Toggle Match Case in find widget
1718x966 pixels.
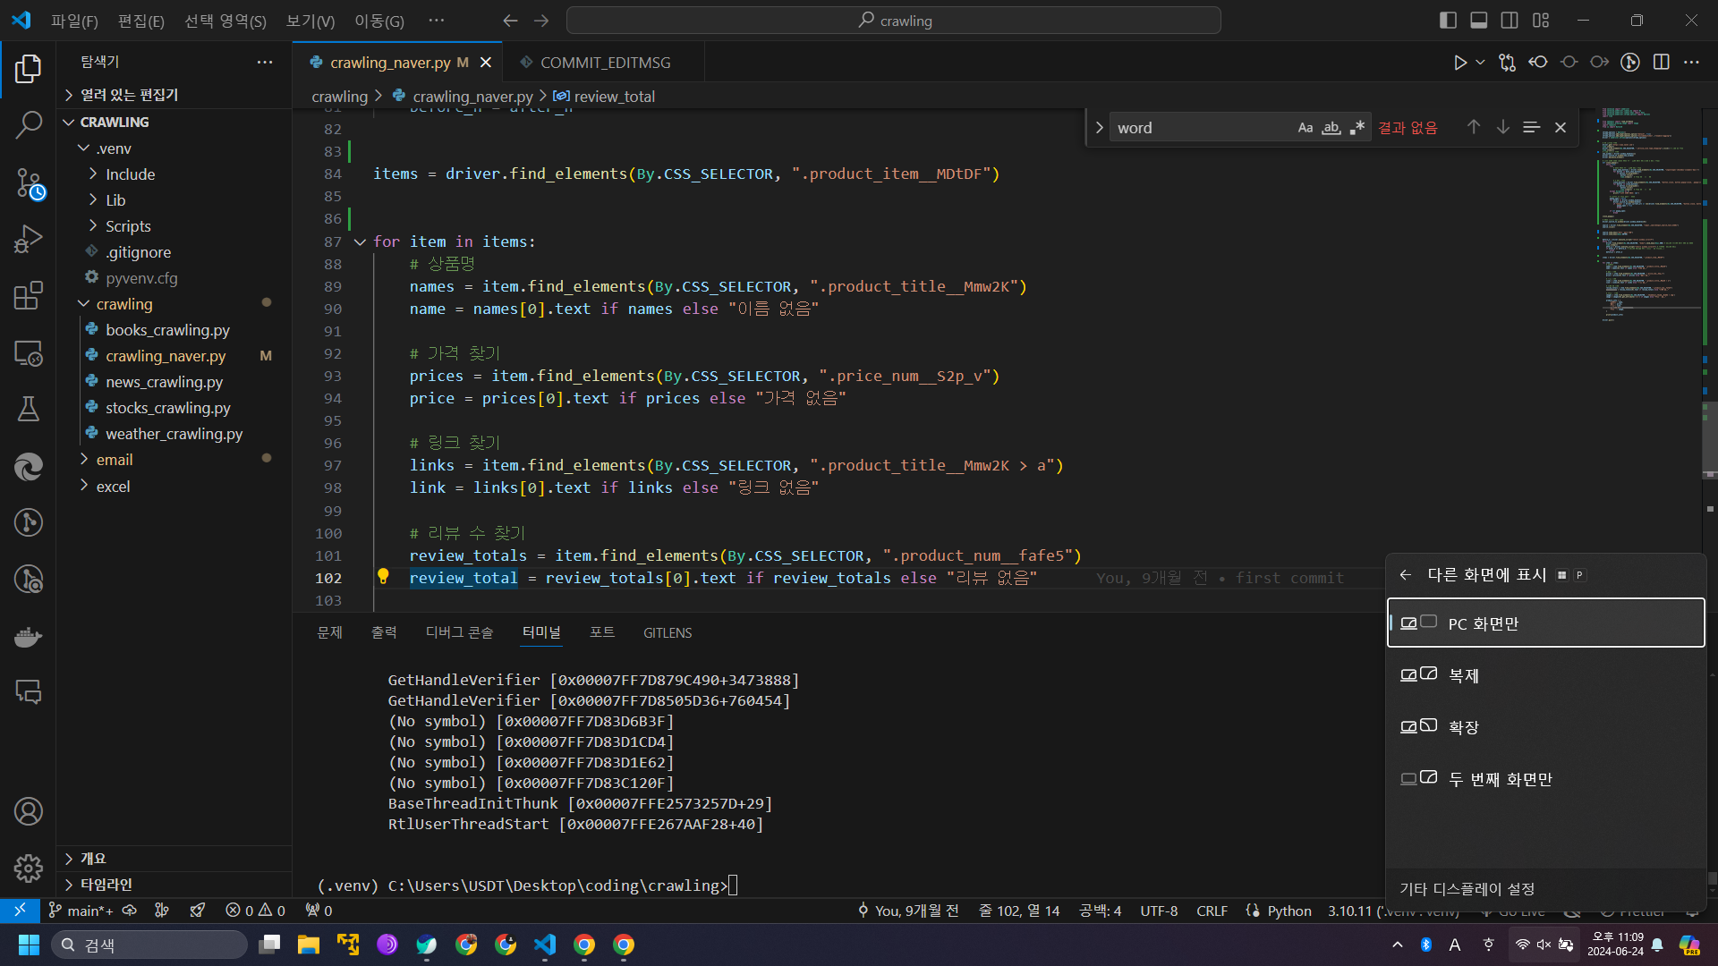pos(1306,128)
